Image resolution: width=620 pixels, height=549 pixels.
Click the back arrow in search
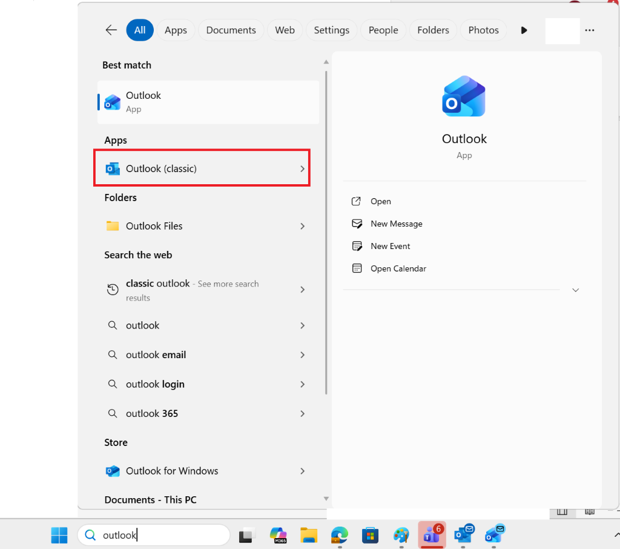(111, 30)
